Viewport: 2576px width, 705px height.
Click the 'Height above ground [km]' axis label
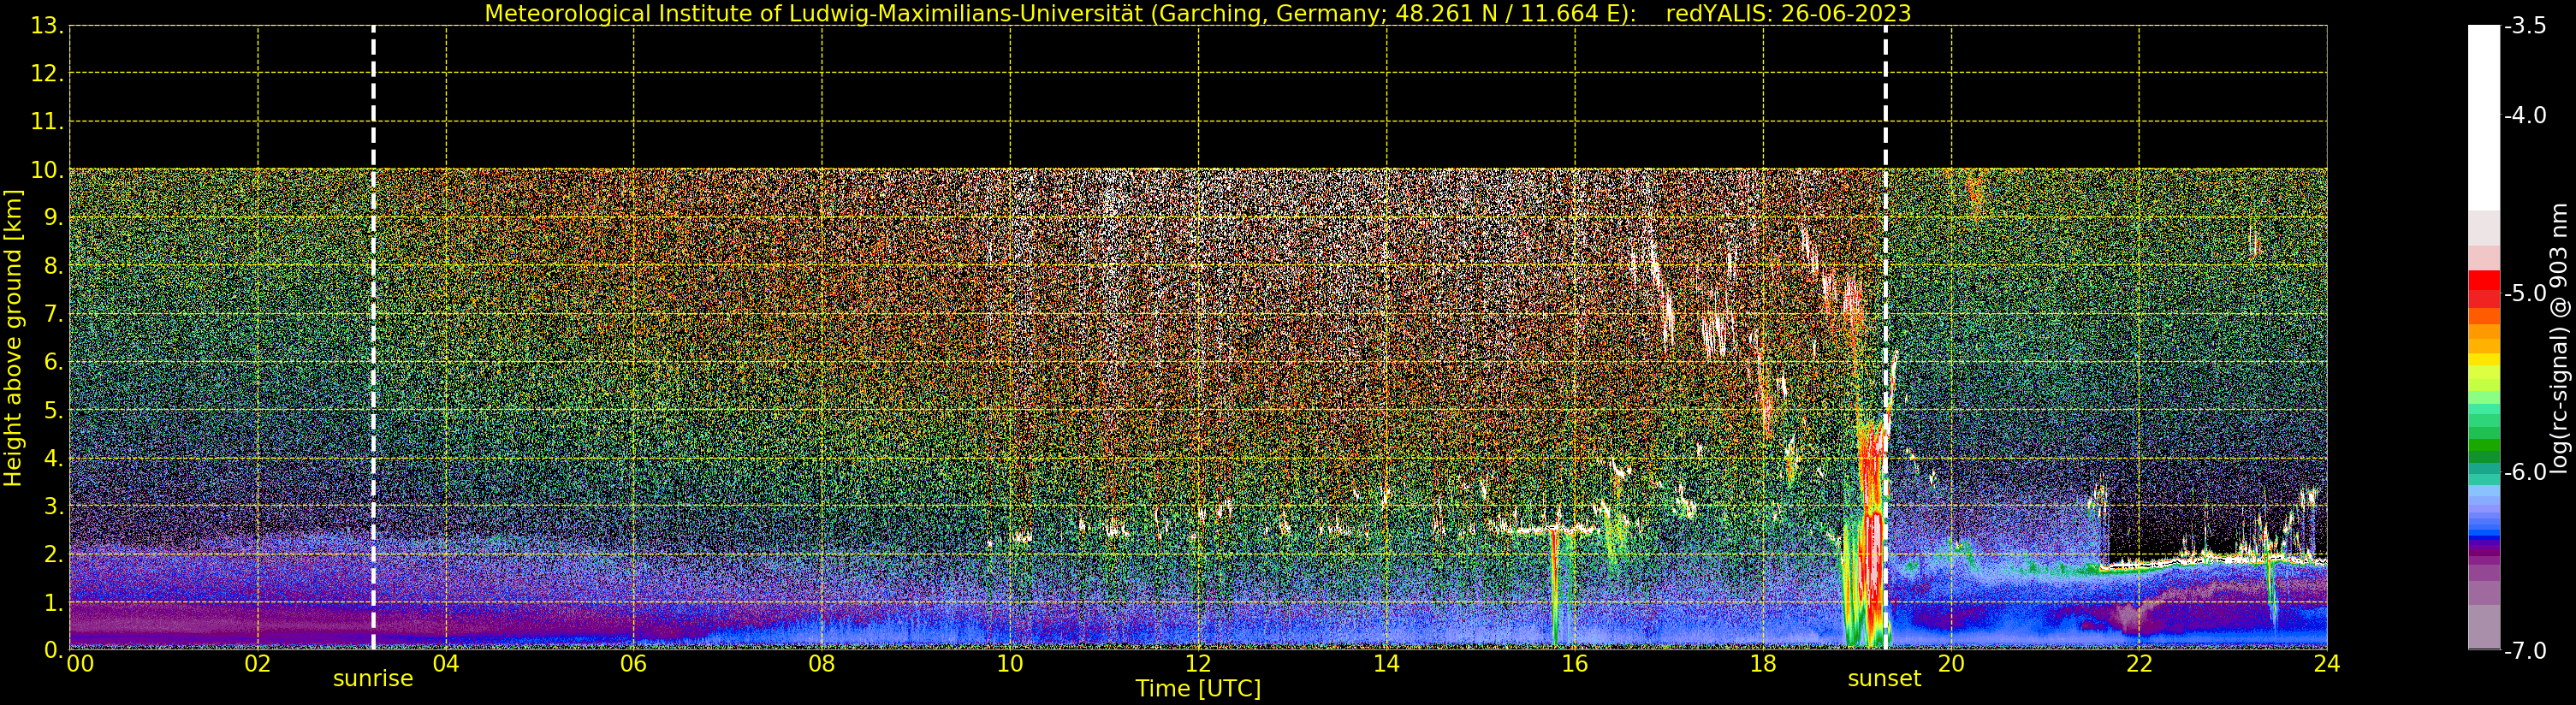pyautogui.click(x=13, y=338)
